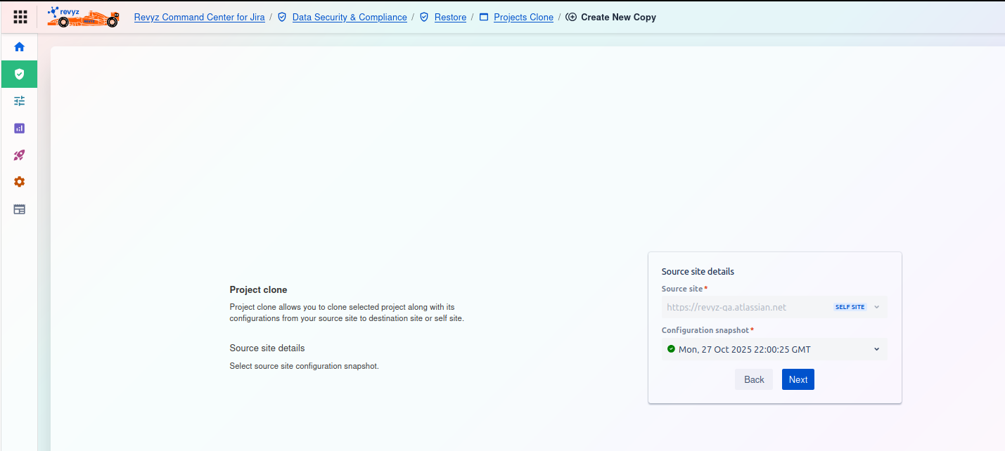Image resolution: width=1005 pixels, height=451 pixels.
Task: Click the table layout sidebar icon
Action: click(20, 209)
